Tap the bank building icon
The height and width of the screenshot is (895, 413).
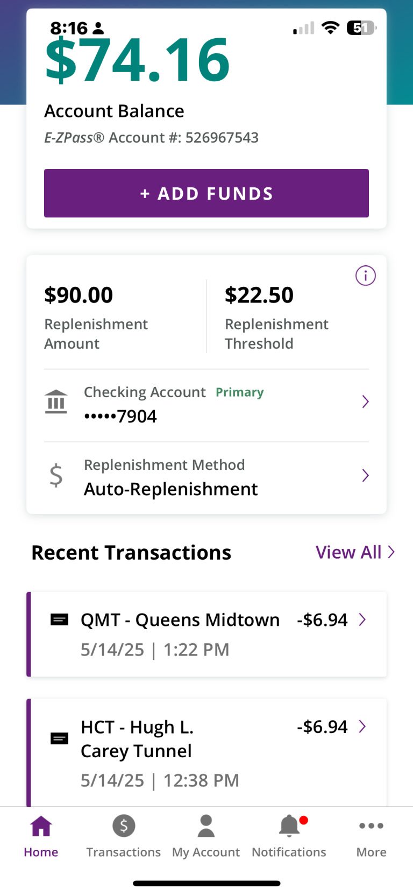tap(56, 401)
